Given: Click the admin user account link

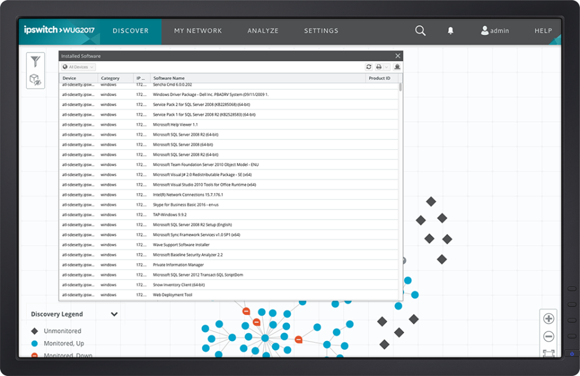Looking at the screenshot, I should [495, 30].
